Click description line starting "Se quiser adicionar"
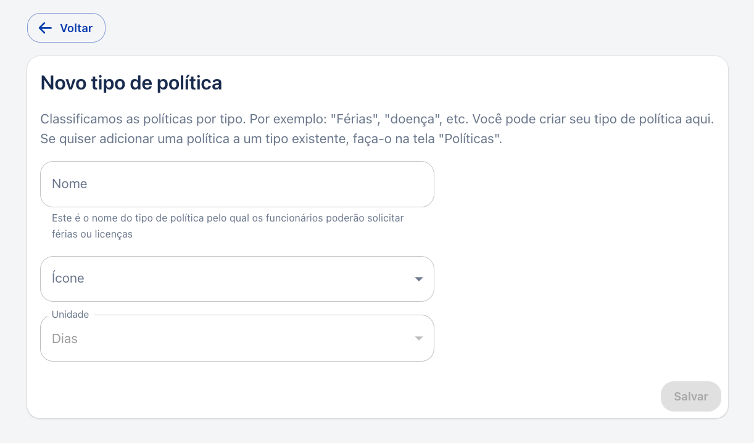 (x=271, y=138)
